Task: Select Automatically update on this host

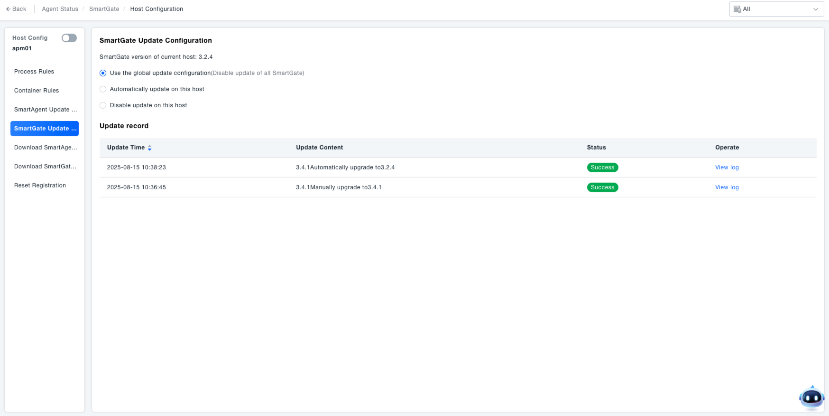Action: 103,89
